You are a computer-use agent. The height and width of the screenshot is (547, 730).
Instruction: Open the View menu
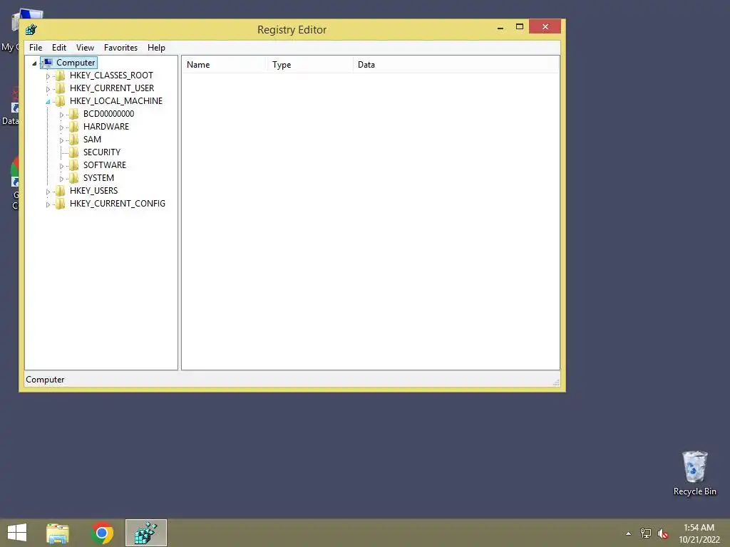click(x=86, y=48)
